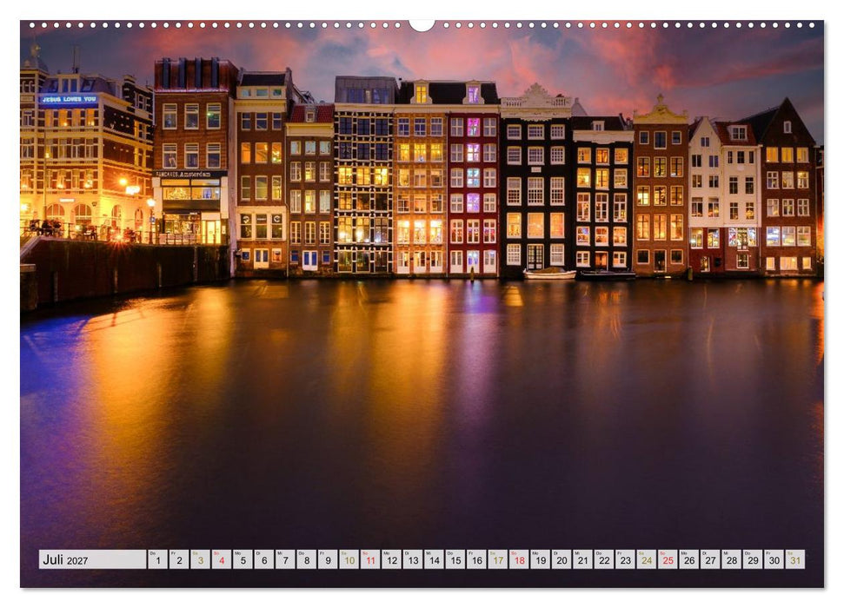The image size is (844, 608).
Task: Pick day 7 in the date strip
Action: tap(285, 559)
